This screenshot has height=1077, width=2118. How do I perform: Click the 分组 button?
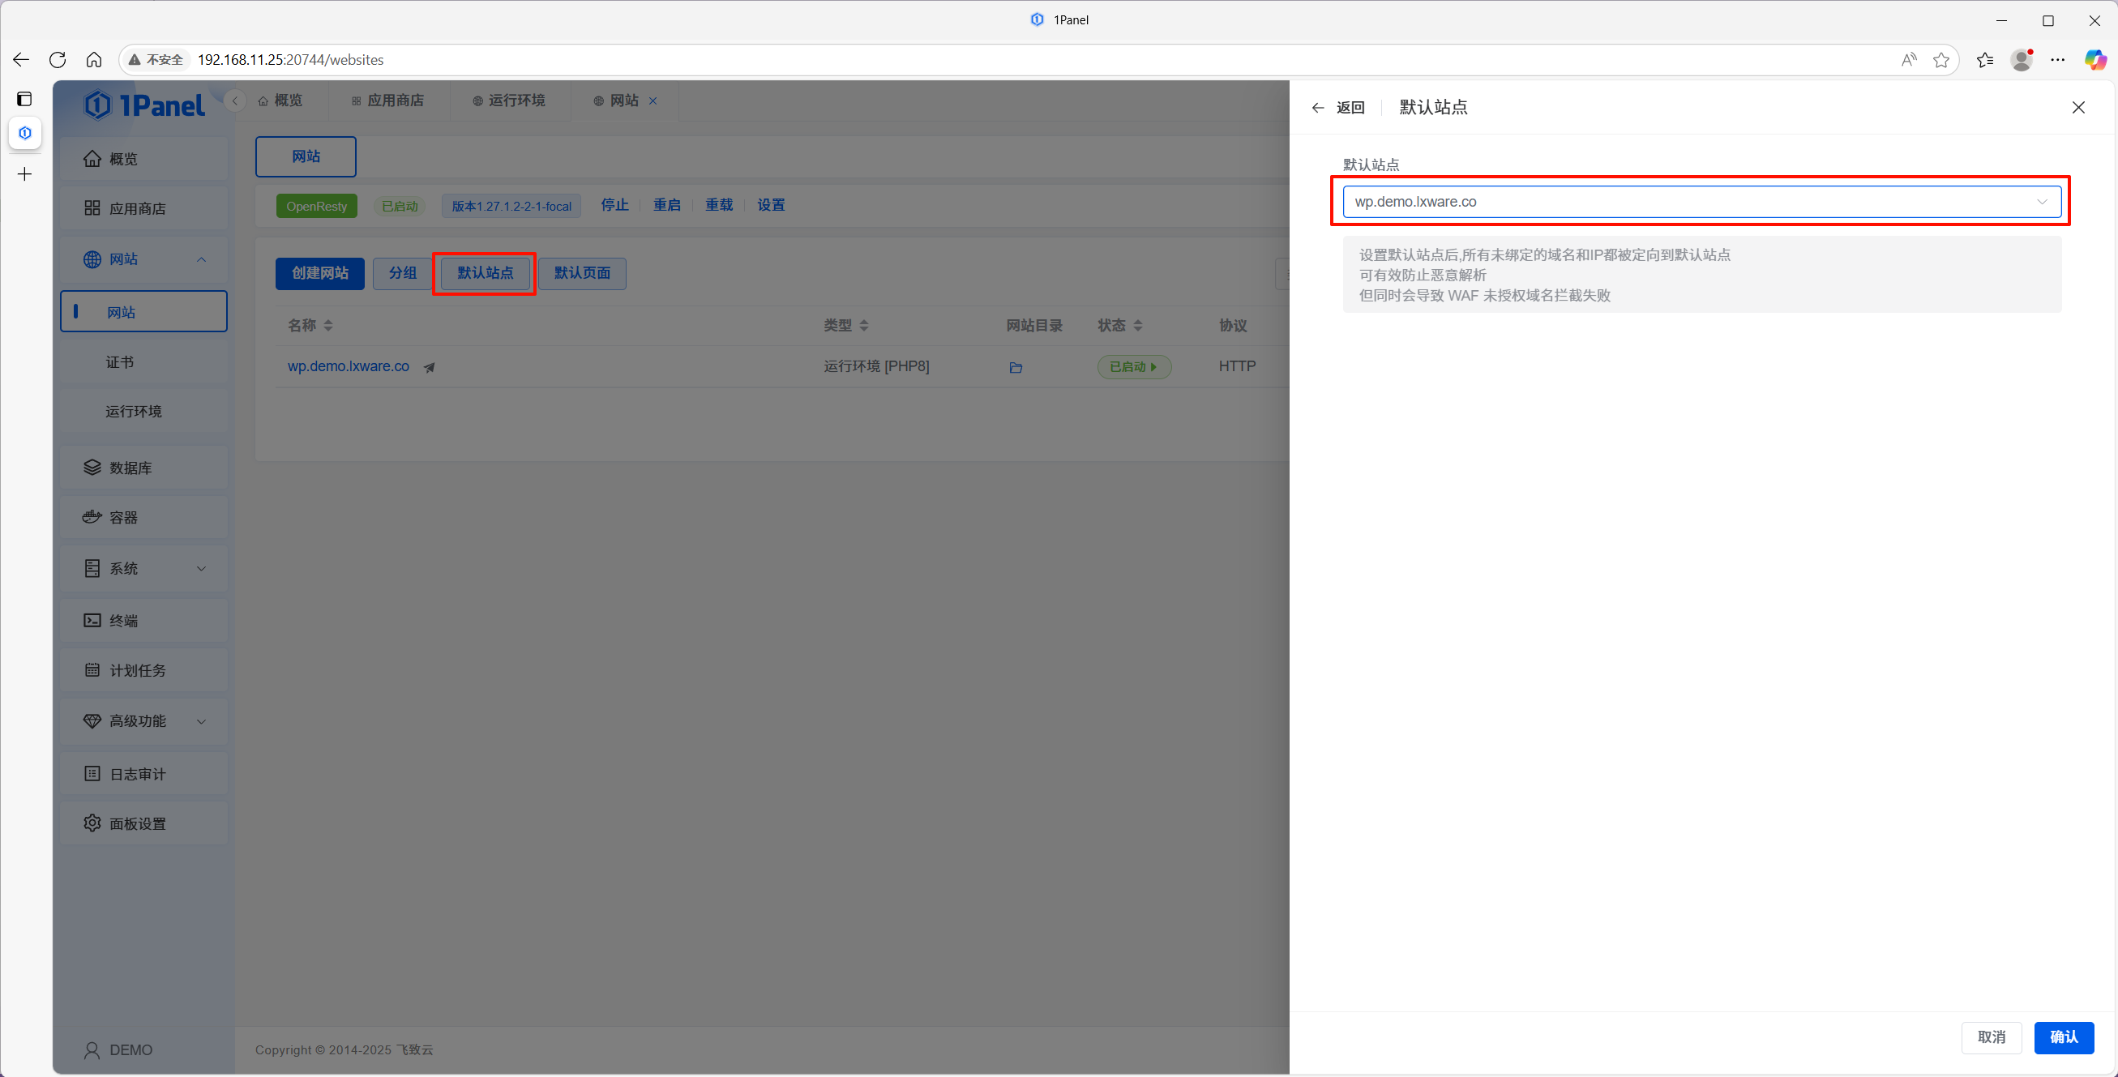tap(403, 273)
